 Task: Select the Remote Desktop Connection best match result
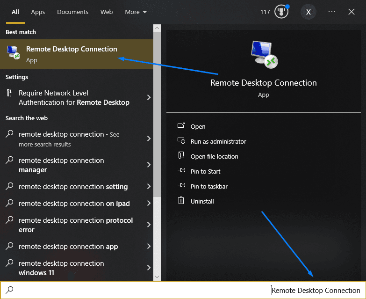(77, 54)
